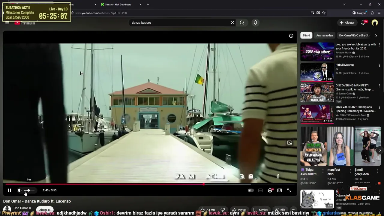This screenshot has height=216, width=384.
Task: Click the Klip scissors button
Action: 280,210
